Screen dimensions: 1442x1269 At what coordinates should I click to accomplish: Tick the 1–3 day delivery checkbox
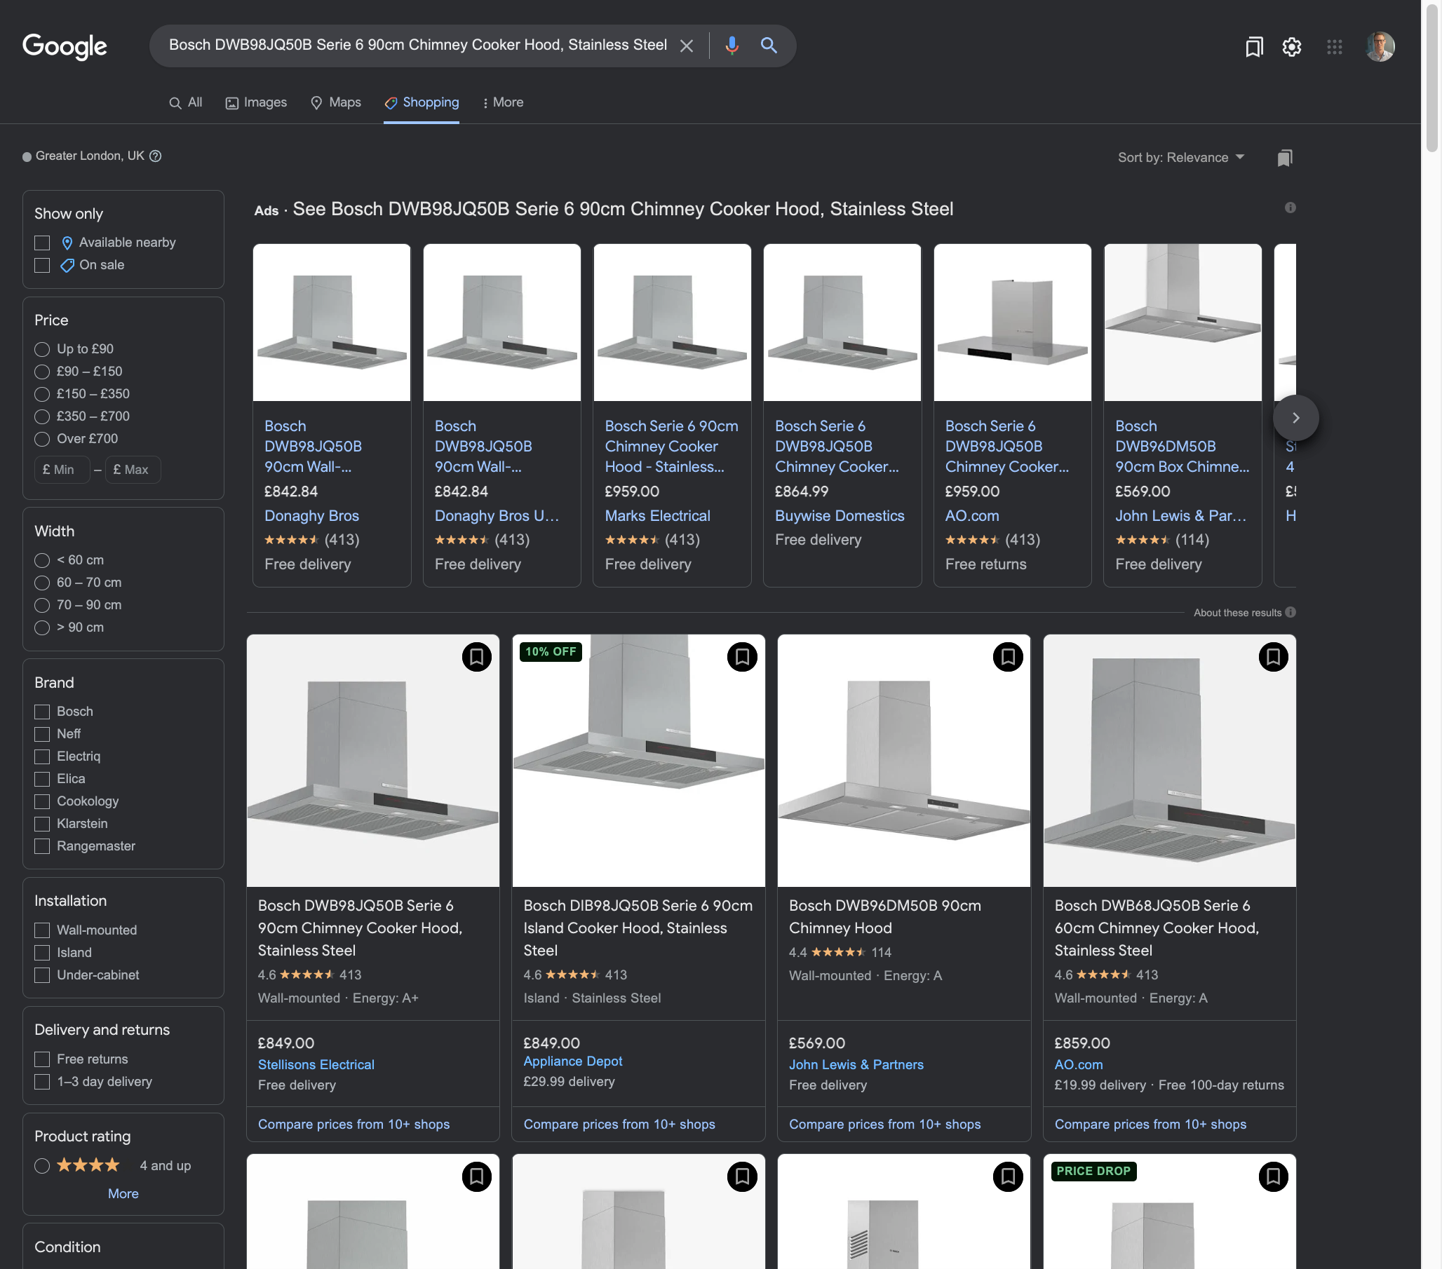42,1082
